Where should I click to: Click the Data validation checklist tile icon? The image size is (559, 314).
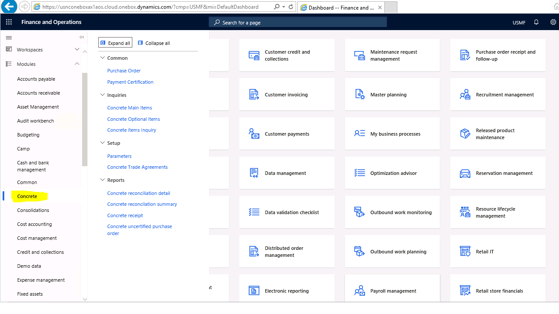[x=254, y=212]
